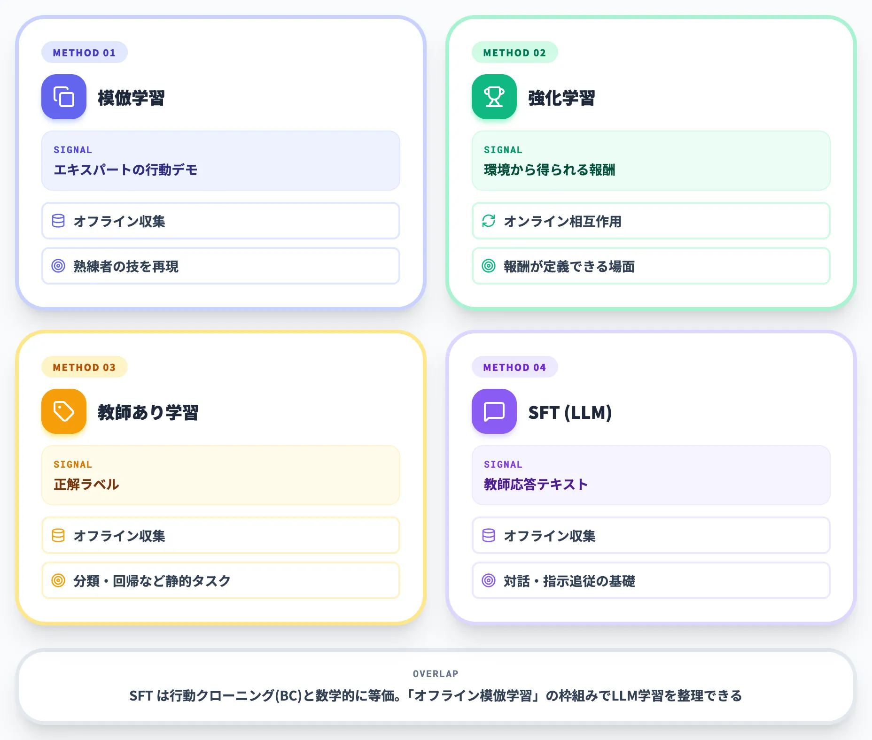The image size is (872, 740).
Task: Click the orange database icon in the 教師あり学習 card
Action: tap(58, 535)
